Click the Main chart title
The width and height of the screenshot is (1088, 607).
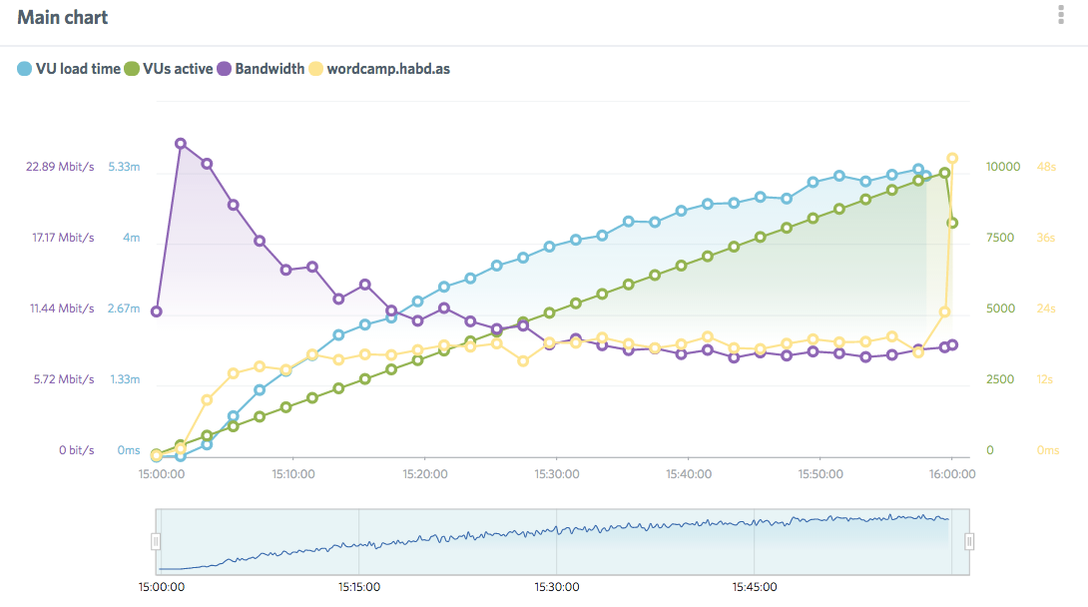pyautogui.click(x=63, y=18)
